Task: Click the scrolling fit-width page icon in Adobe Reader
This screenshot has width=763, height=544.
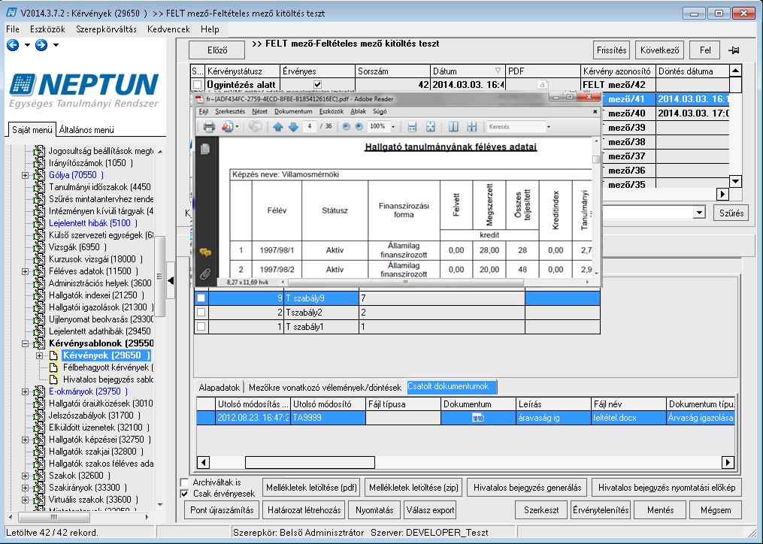Action: point(412,127)
